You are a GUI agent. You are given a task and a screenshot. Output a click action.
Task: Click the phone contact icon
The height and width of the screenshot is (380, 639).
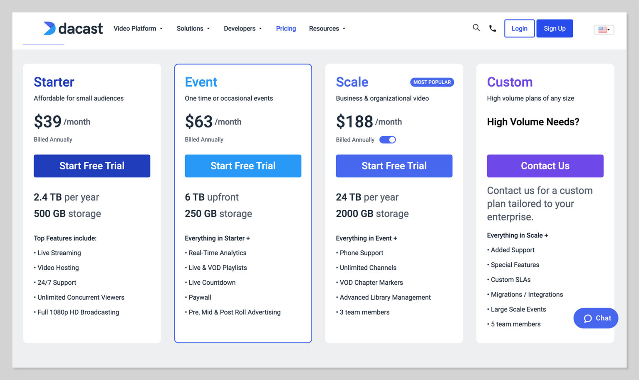pyautogui.click(x=493, y=28)
